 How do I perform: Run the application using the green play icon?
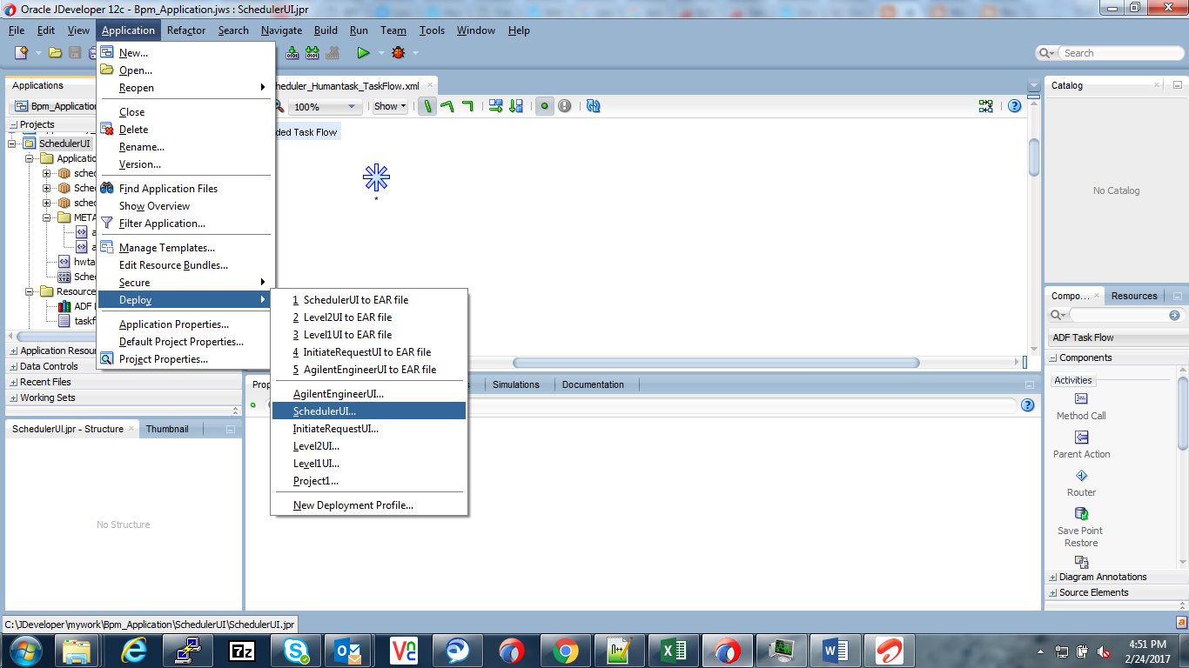(365, 52)
